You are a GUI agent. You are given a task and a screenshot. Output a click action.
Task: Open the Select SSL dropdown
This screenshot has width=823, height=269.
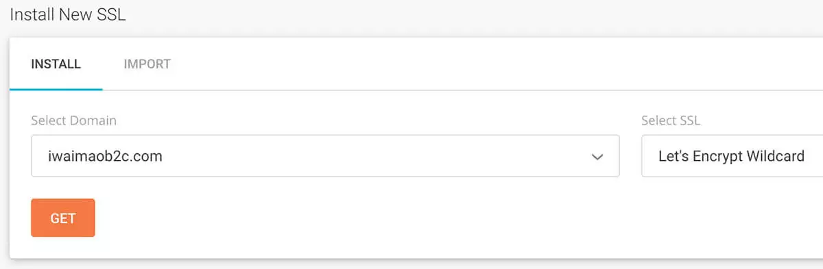[732, 156]
